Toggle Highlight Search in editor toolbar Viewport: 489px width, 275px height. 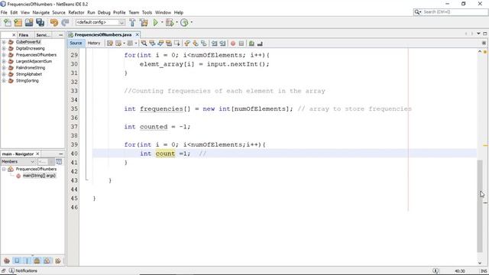click(169, 44)
